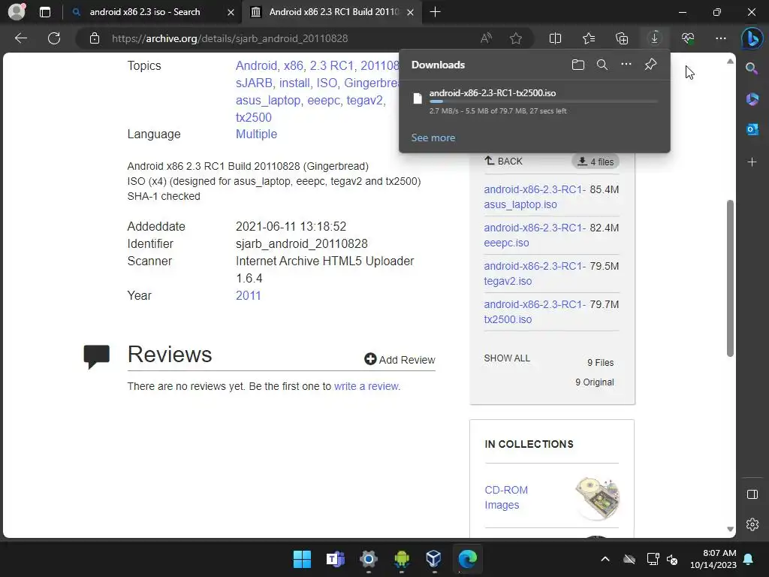Open the Edge profile avatar

[x=17, y=12]
